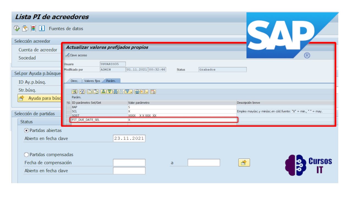The image size is (352, 198).
Task: Click the SOST parameter cell
Action: 99,116
